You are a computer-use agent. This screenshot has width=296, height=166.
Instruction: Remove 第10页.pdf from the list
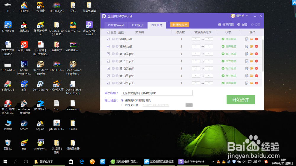click(x=256, y=54)
